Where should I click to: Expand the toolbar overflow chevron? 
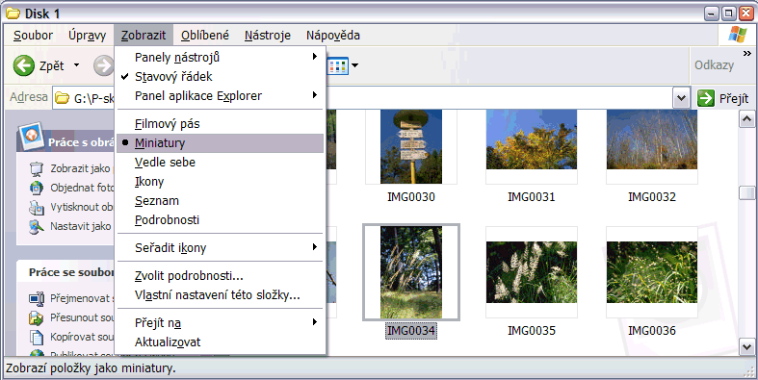[x=746, y=54]
